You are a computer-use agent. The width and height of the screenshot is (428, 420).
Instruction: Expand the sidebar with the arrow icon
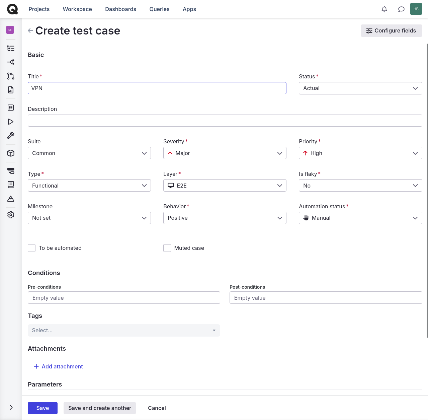[x=11, y=407]
